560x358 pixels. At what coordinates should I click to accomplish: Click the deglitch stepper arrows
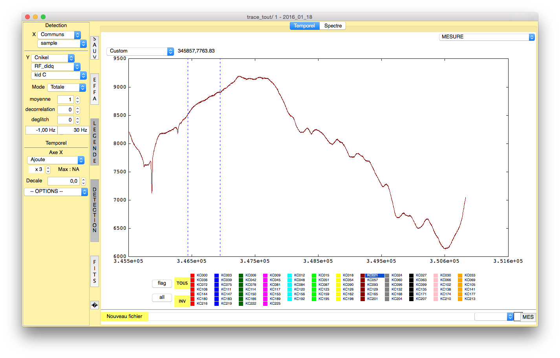(x=77, y=120)
